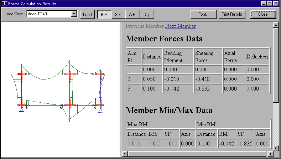The width and height of the screenshot is (281, 159).
Task: Show the Dsp displacement diagram
Action: [146, 15]
